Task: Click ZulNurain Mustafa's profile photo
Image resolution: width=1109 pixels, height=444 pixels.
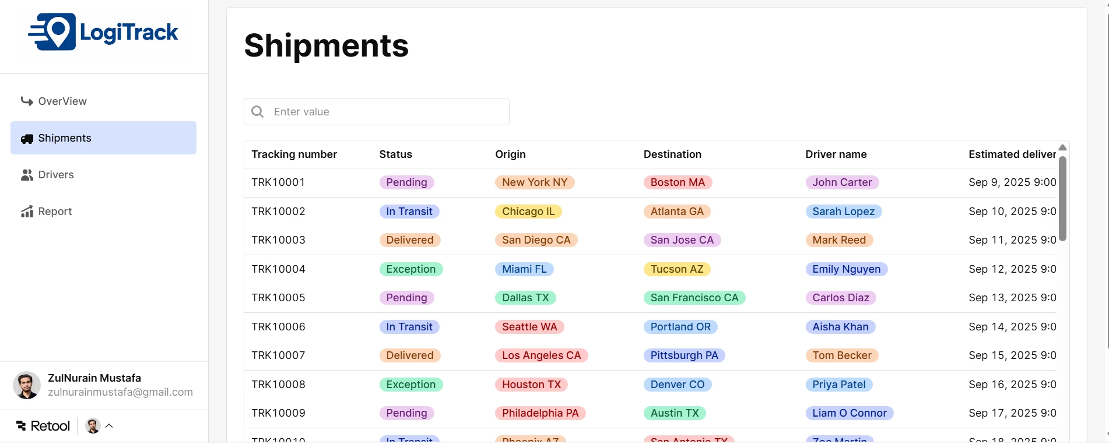Action: pyautogui.click(x=27, y=385)
